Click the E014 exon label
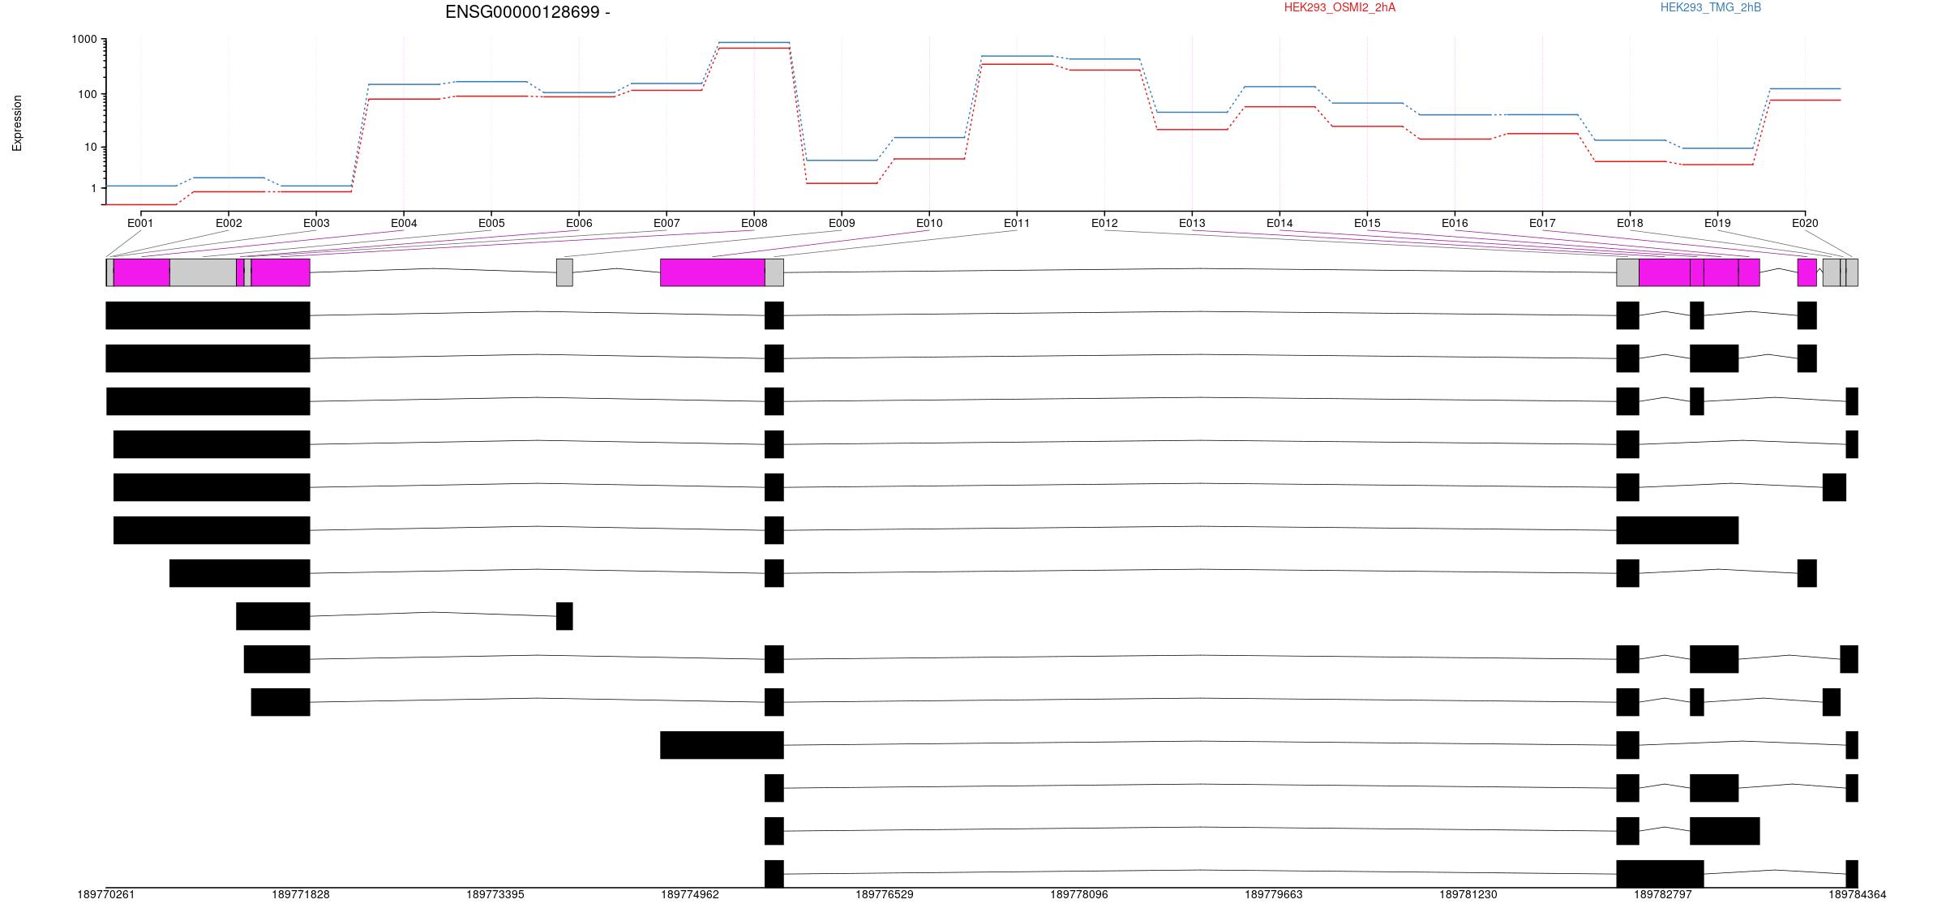 (1279, 223)
